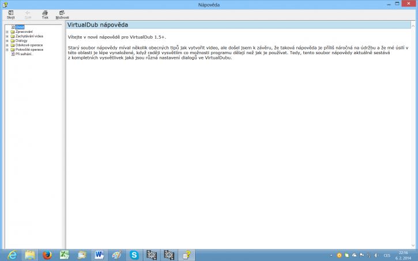
Task: Select the Zachytávání videa tree entry
Action: 29,36
